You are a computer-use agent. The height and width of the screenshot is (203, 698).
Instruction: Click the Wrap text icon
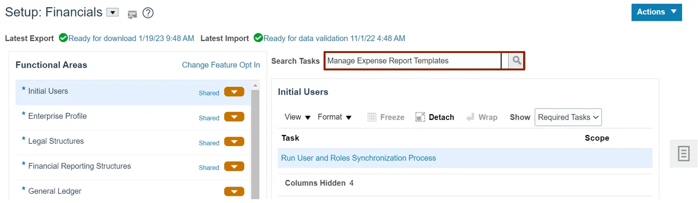pos(470,117)
